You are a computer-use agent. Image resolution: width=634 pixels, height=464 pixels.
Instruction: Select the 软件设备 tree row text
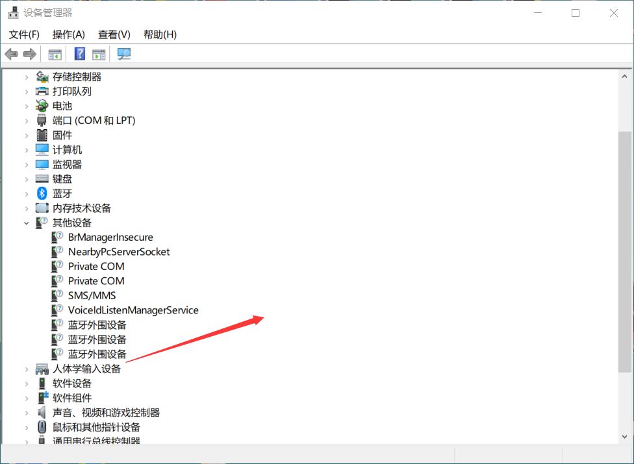coord(72,384)
